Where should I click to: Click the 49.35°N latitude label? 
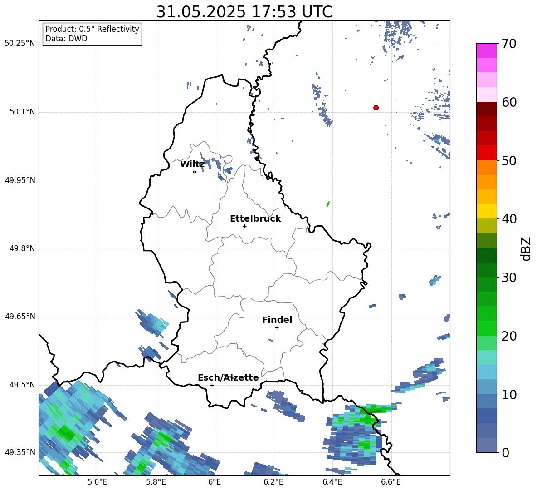[x=20, y=452]
